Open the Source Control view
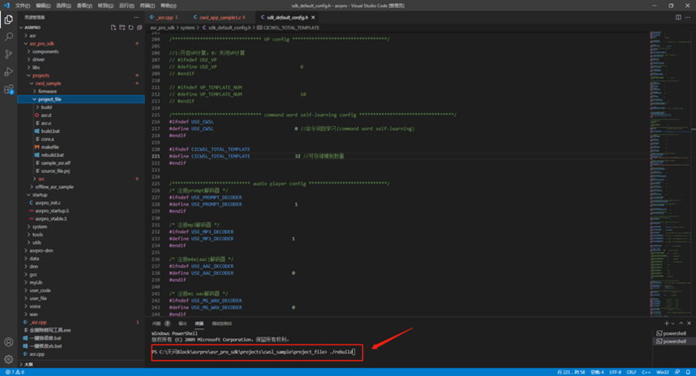This screenshot has height=376, width=696. click(8, 54)
